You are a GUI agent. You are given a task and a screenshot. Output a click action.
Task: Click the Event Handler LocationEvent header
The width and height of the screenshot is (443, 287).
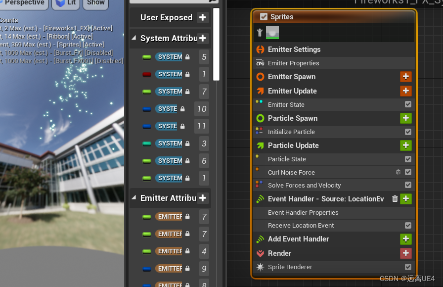[326, 199]
